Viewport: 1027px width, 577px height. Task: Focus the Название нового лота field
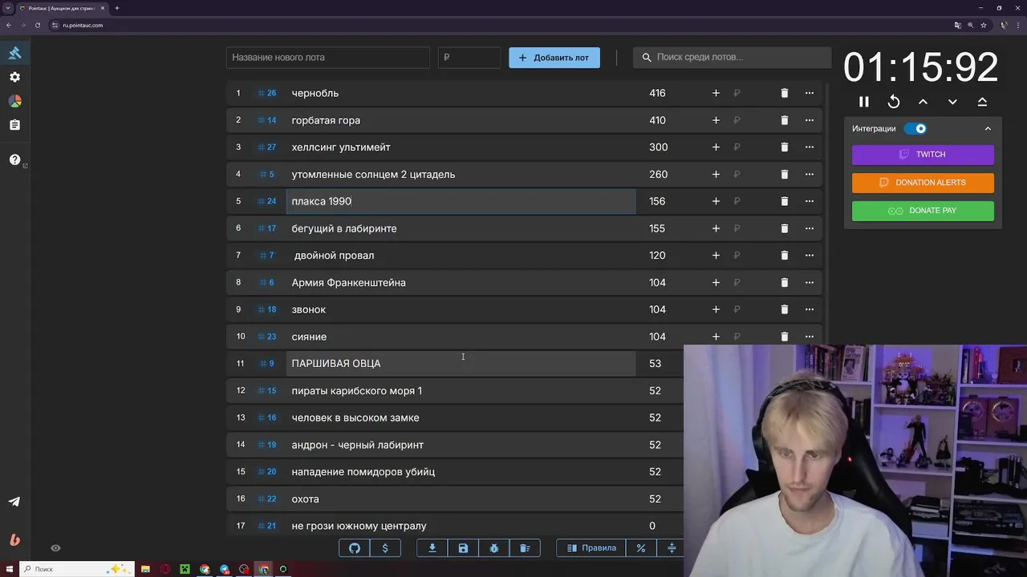pos(328,58)
